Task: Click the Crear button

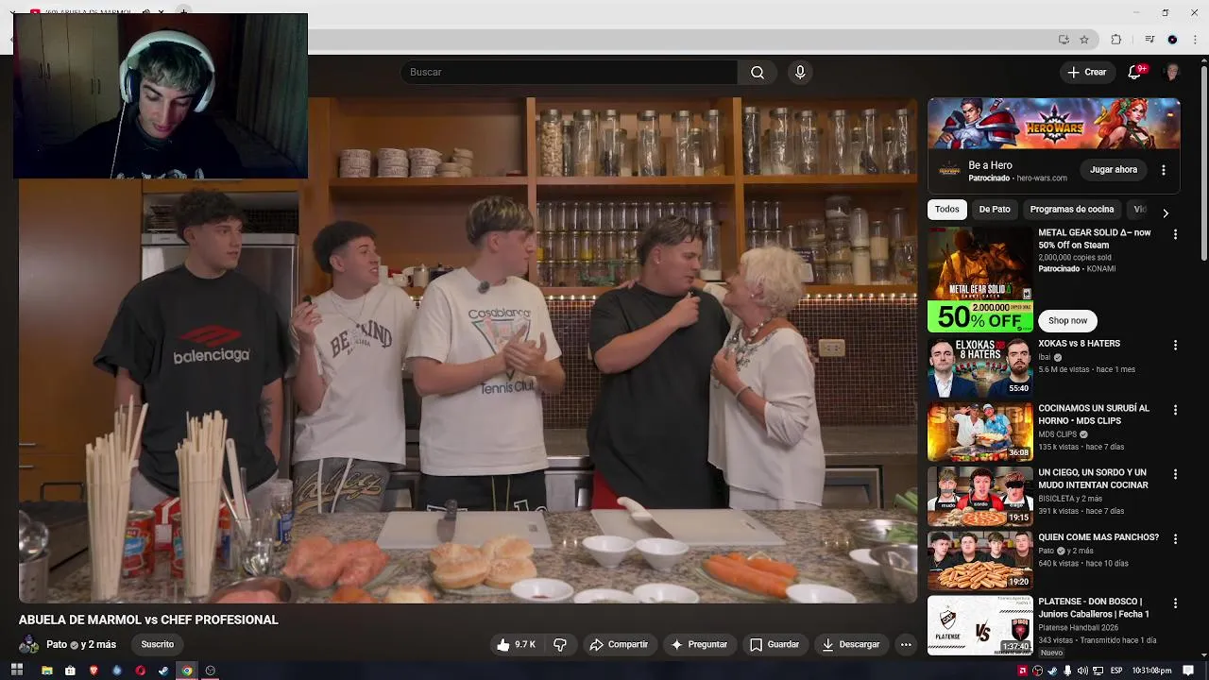Action: coord(1086,73)
